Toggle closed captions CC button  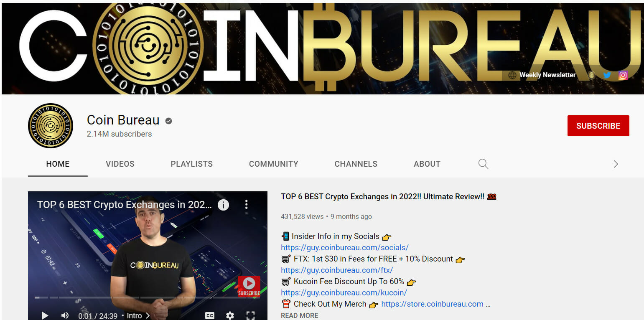coord(210,315)
